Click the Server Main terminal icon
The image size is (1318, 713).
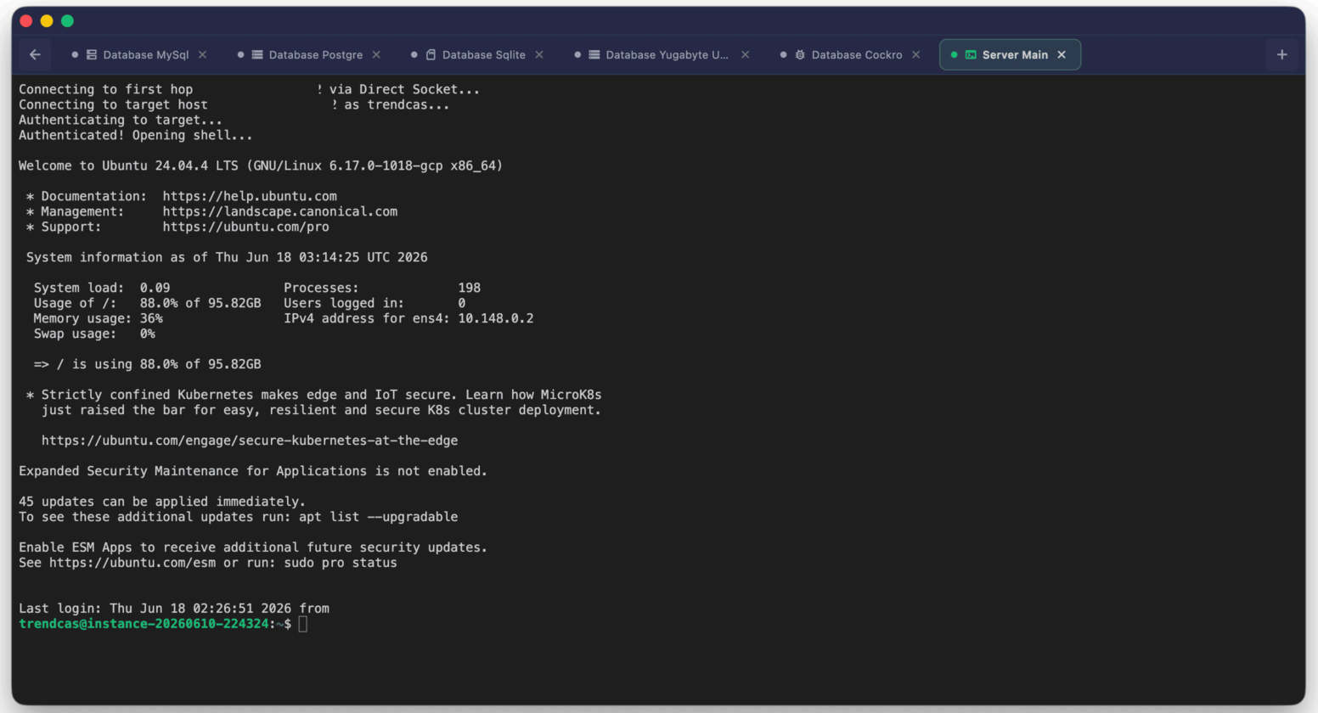click(971, 54)
